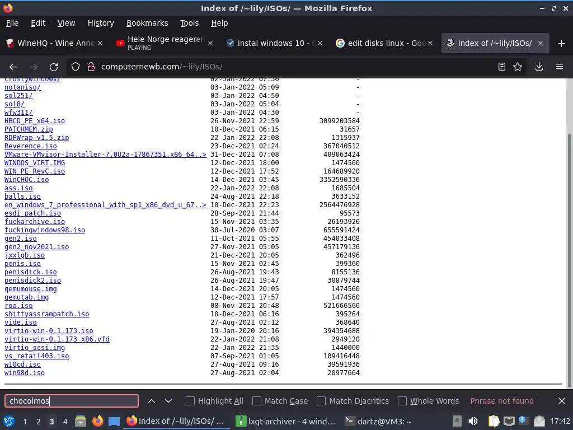Open the Help menu

point(219,23)
